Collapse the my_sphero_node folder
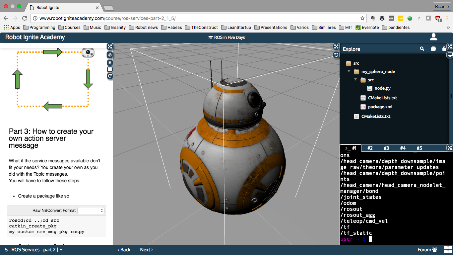This screenshot has width=453, height=255. point(349,71)
